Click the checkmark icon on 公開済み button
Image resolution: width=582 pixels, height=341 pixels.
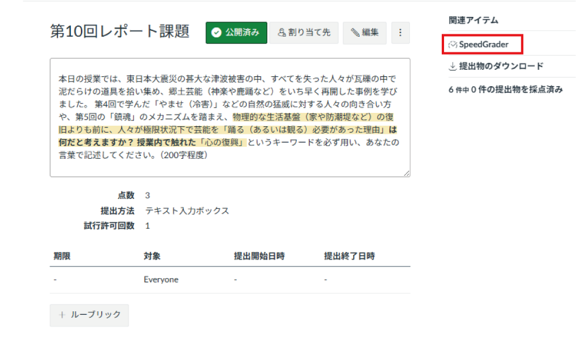click(x=217, y=33)
